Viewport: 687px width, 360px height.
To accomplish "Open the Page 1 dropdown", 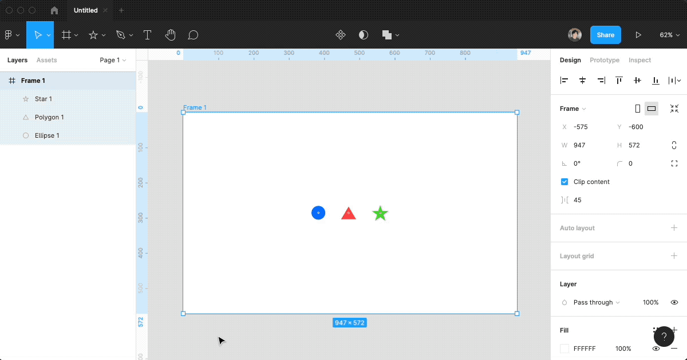I will pyautogui.click(x=113, y=60).
